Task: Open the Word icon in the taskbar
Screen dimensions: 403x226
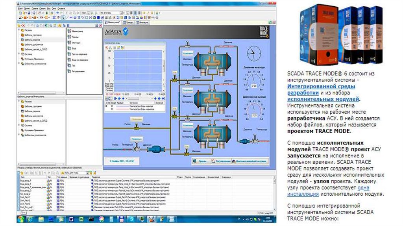Action: point(72,219)
